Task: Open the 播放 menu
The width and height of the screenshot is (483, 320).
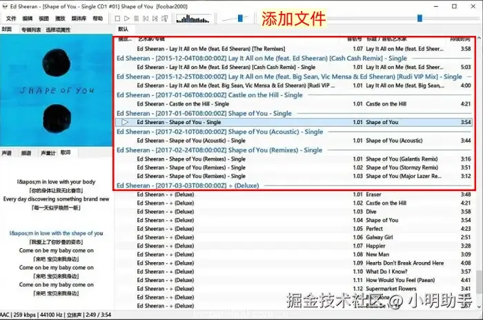Action: pyautogui.click(x=60, y=19)
